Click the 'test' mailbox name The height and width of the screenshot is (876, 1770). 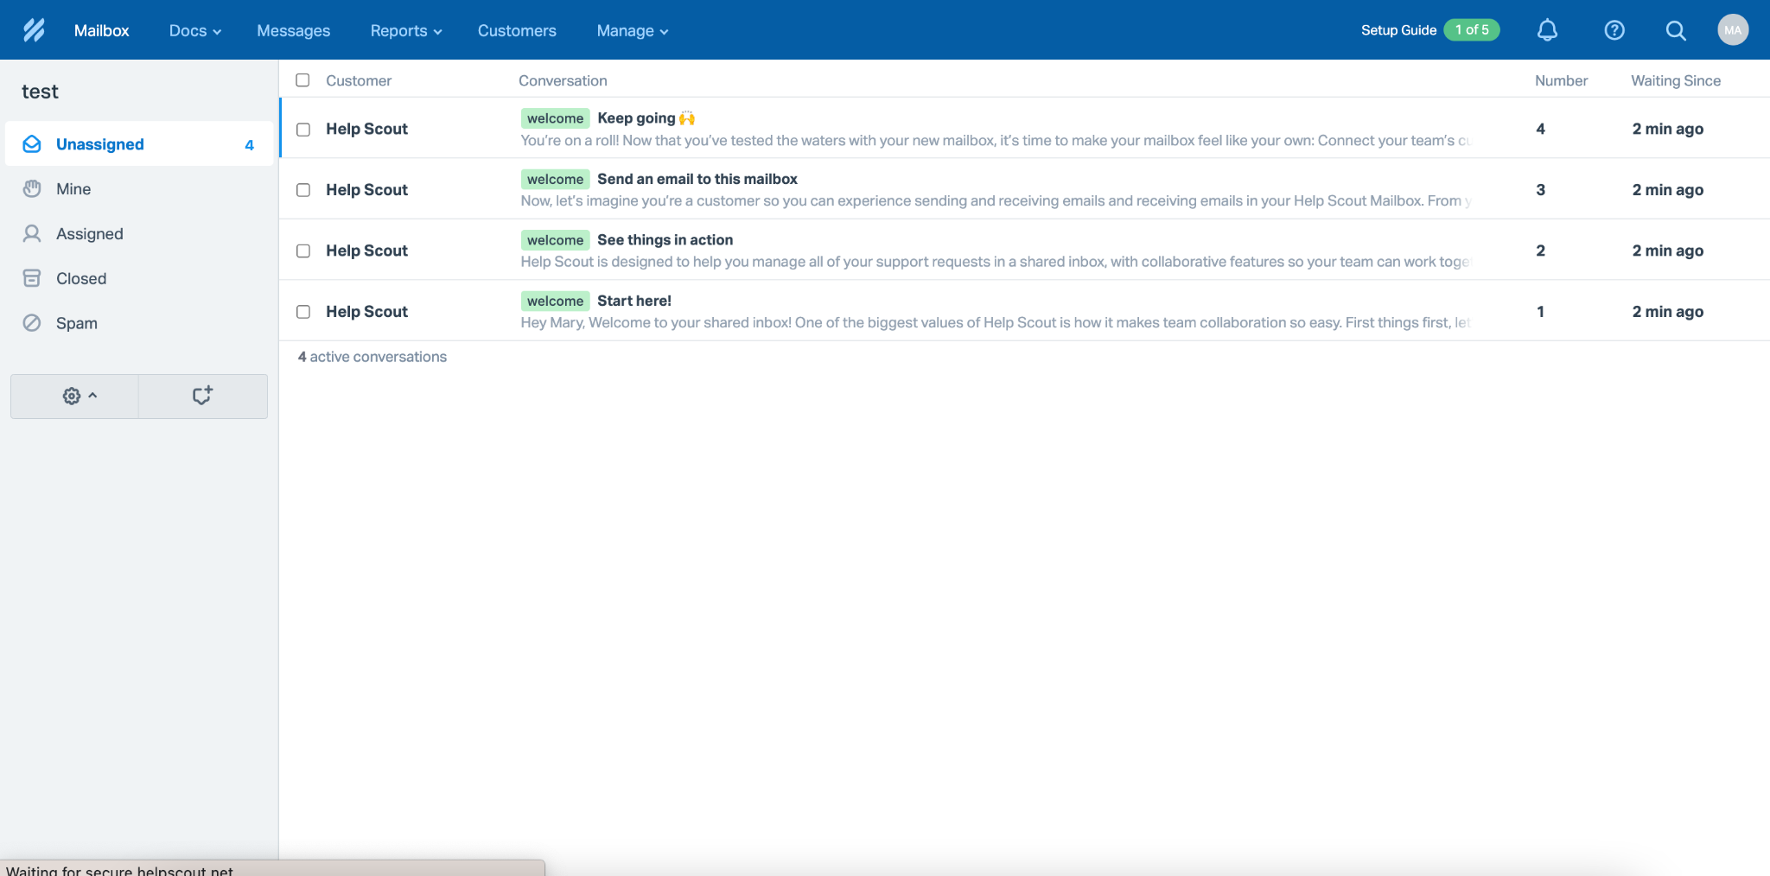(40, 92)
